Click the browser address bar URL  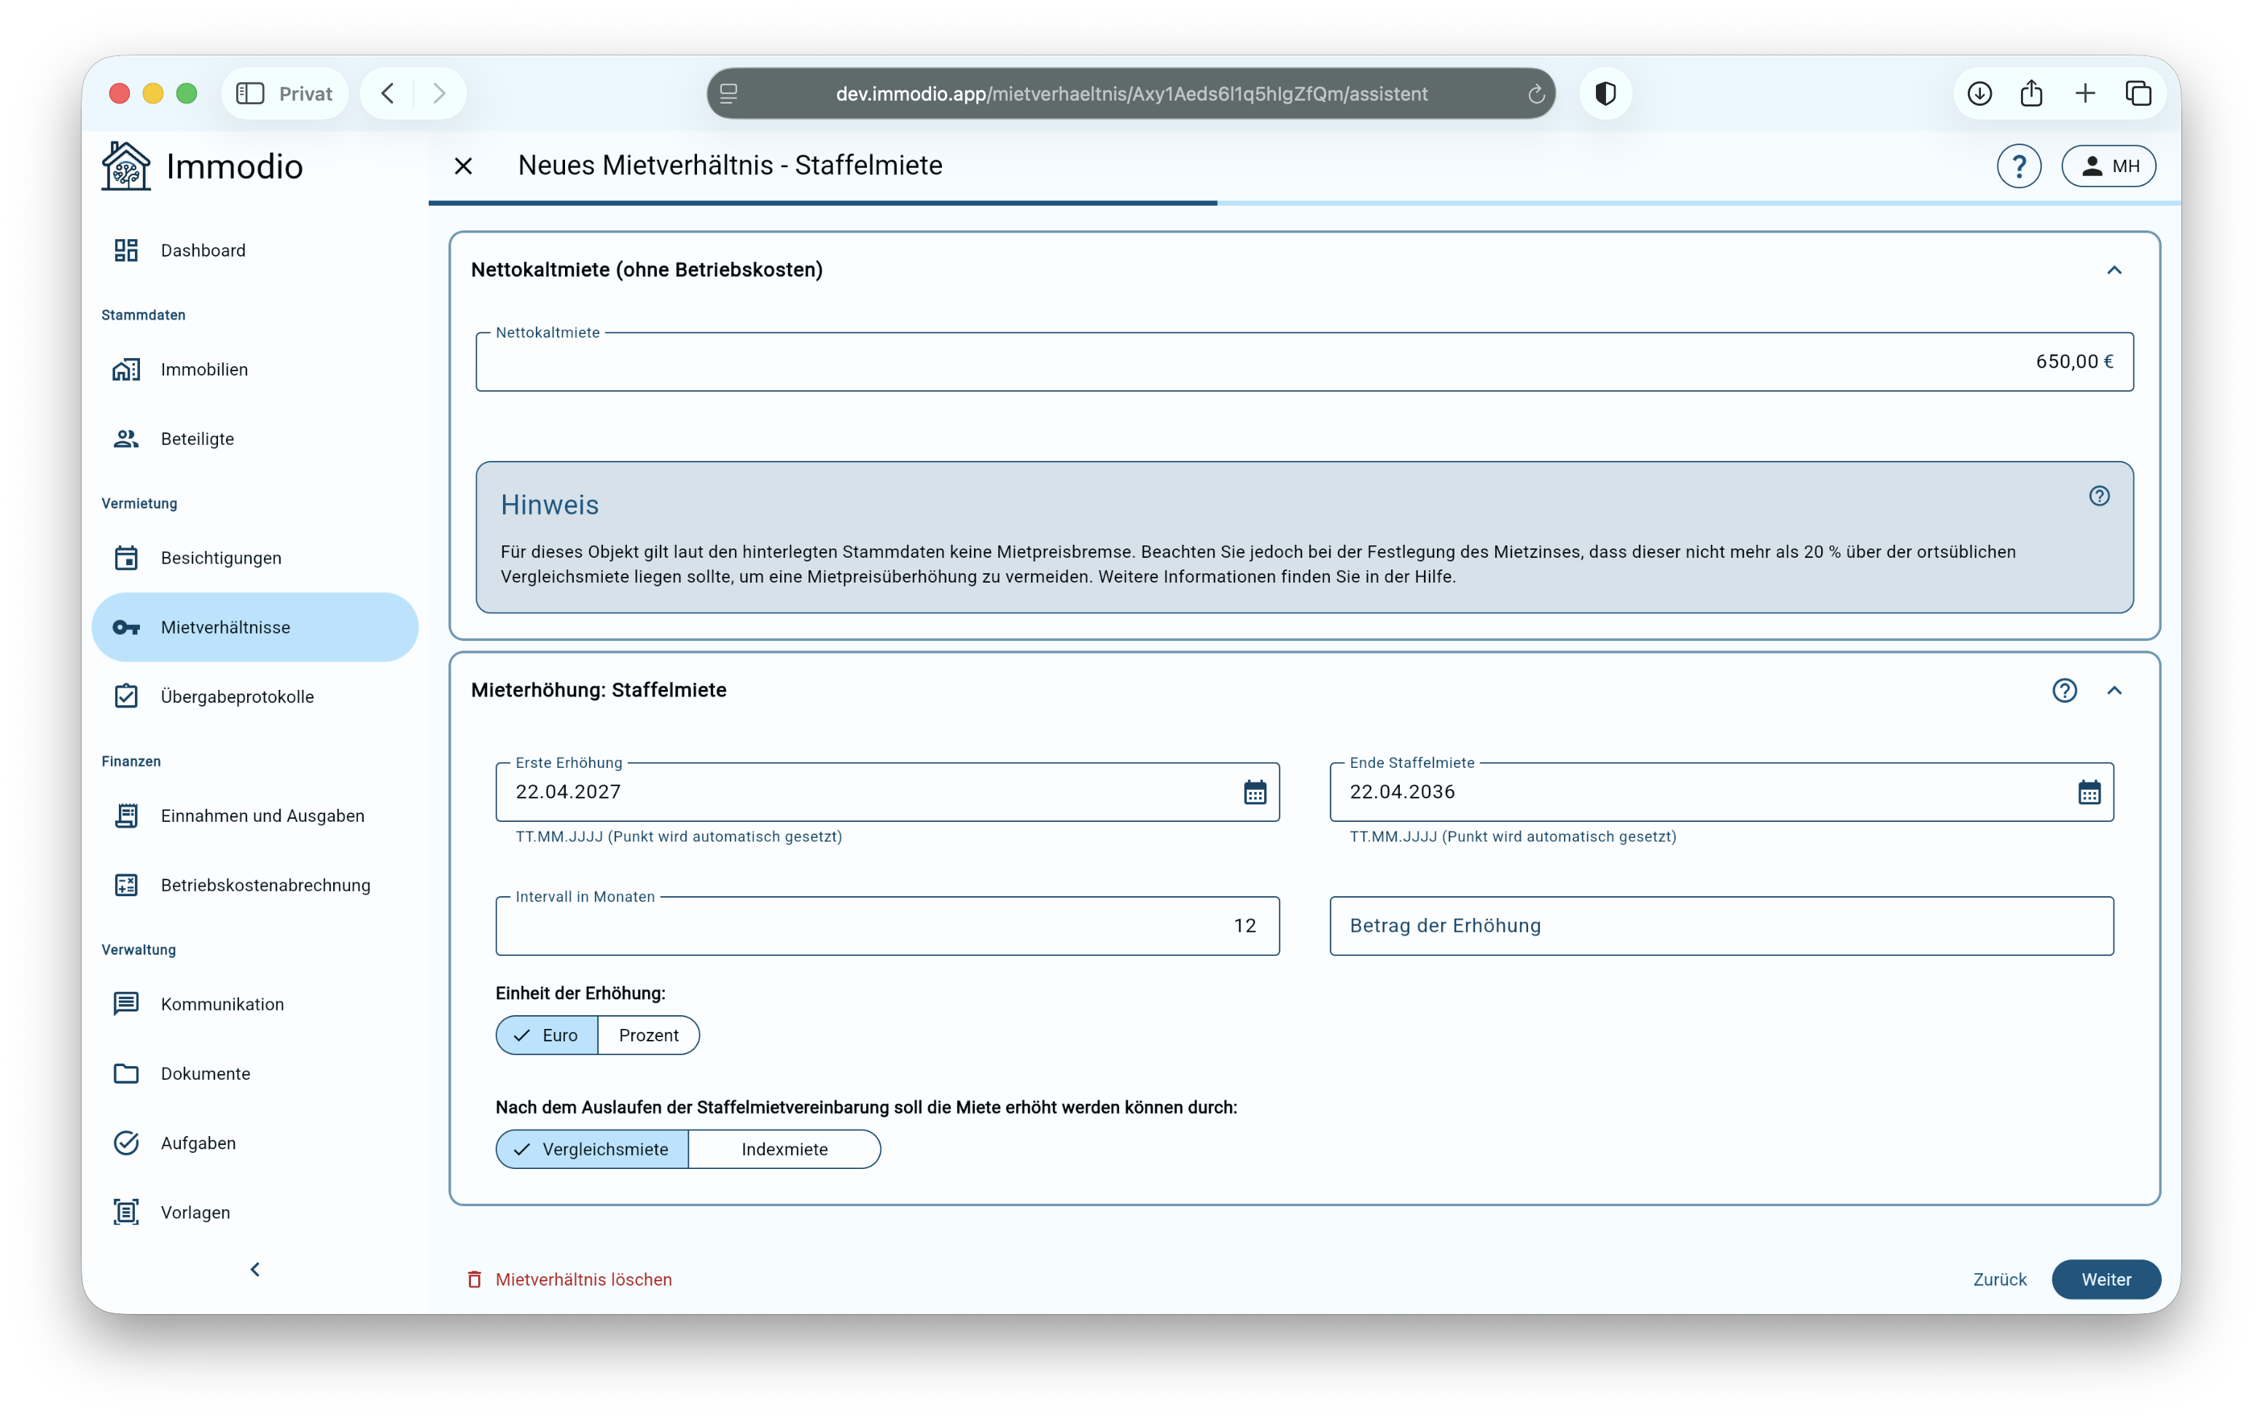[1131, 94]
